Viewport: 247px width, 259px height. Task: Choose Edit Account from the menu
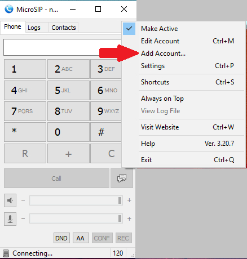point(184,41)
